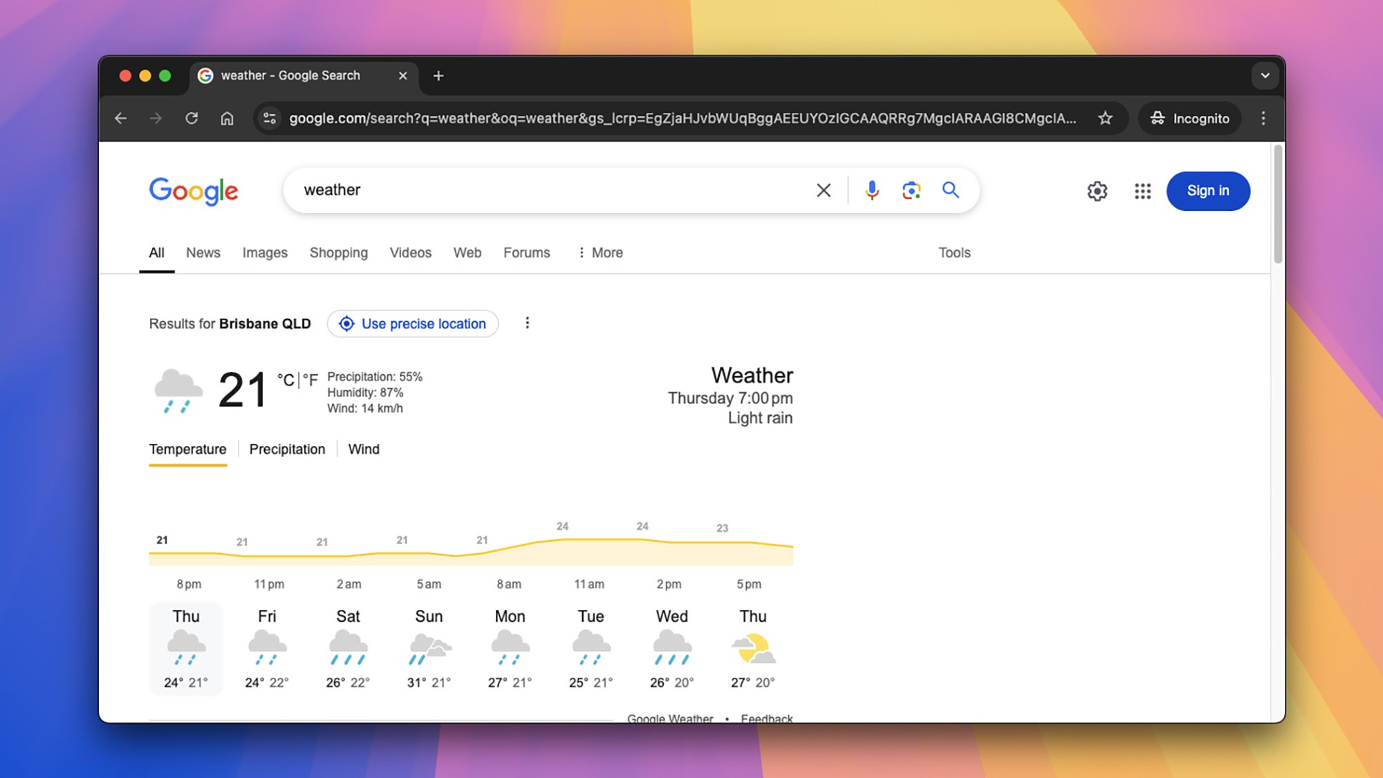This screenshot has height=778, width=1383.
Task: Open the Videos results tab
Action: coord(411,252)
